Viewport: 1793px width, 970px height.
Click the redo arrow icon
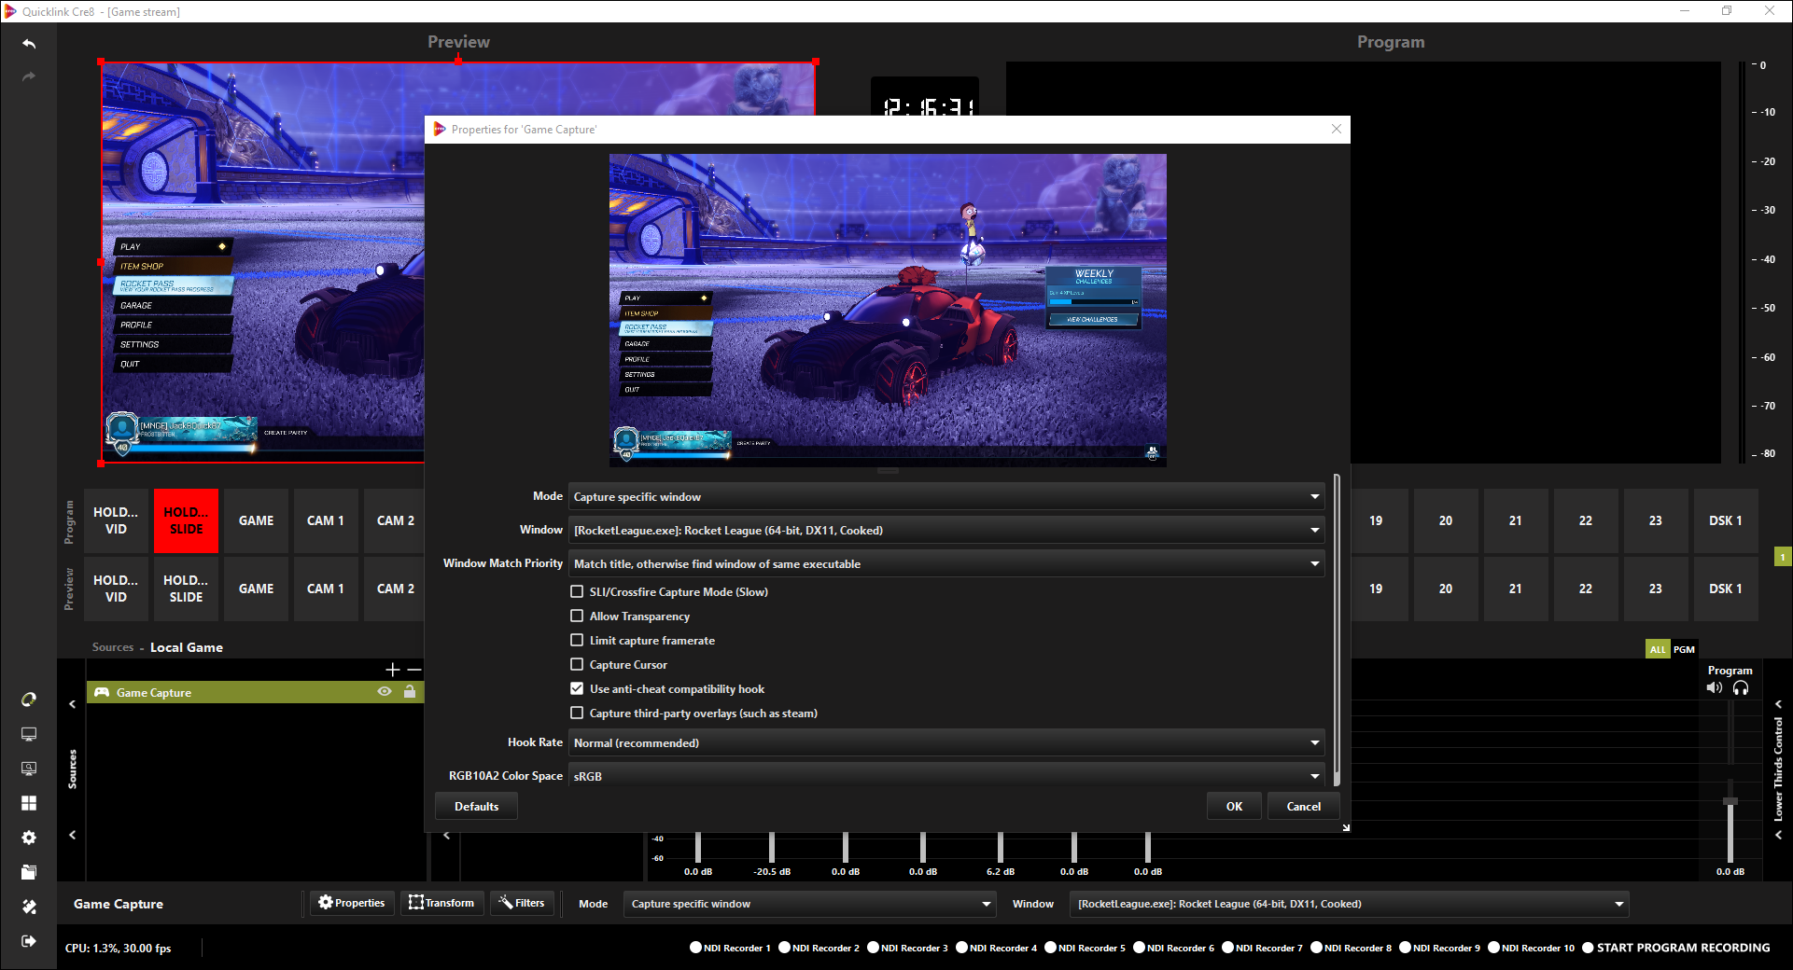pos(29,76)
